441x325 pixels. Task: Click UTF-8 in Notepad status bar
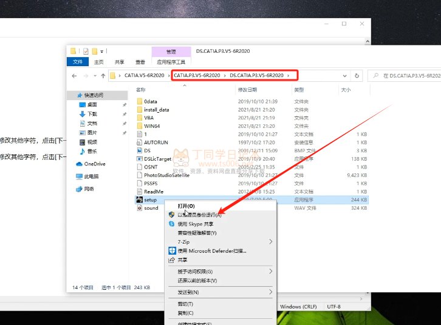pyautogui.click(x=333, y=306)
